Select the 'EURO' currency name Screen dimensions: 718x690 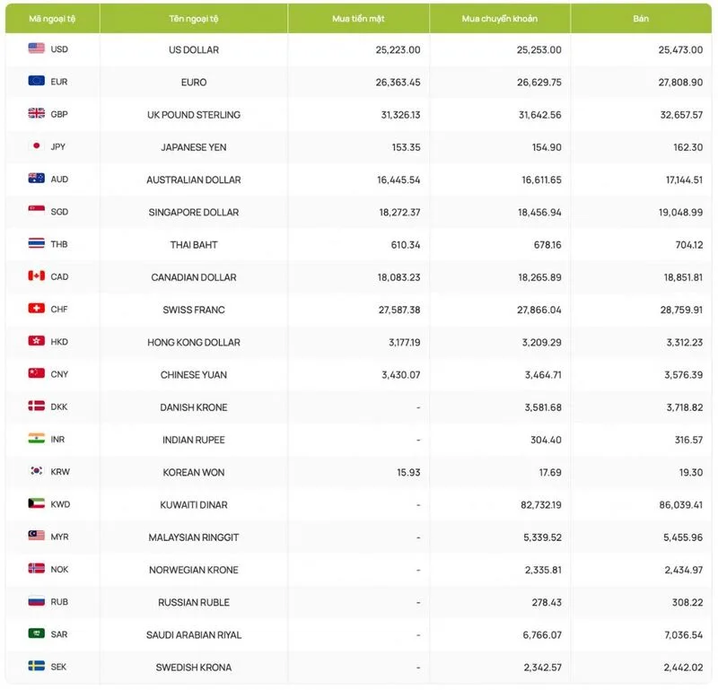point(194,83)
